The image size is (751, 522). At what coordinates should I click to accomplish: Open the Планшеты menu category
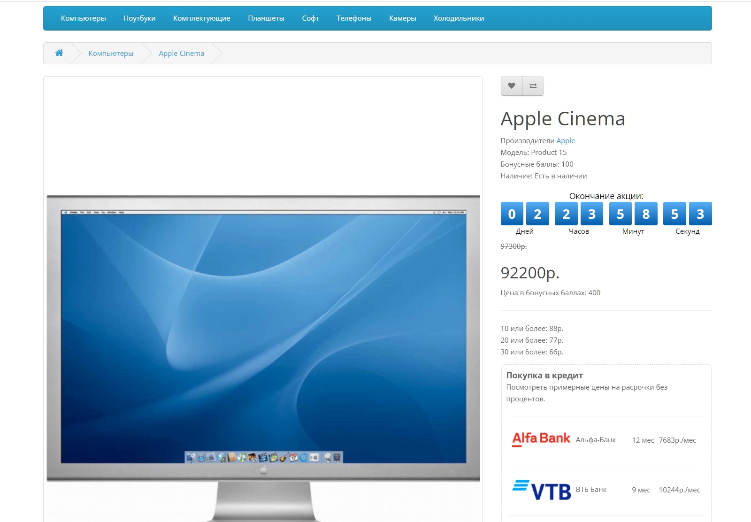[x=266, y=18]
